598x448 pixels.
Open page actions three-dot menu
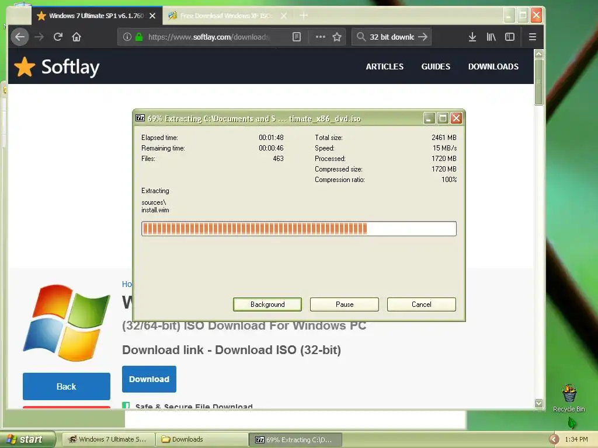pos(321,37)
